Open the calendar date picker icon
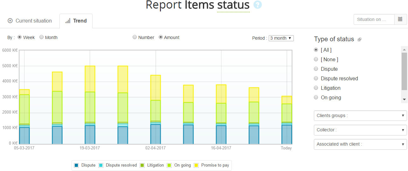 pyautogui.click(x=400, y=19)
